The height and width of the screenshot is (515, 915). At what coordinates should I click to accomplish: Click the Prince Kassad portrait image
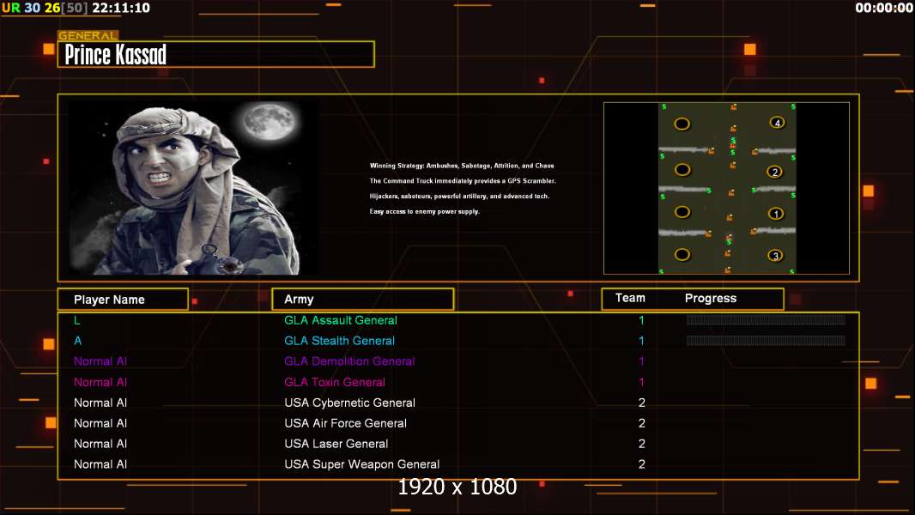pos(194,188)
